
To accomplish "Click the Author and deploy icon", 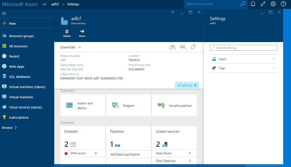I will pos(70,105).
